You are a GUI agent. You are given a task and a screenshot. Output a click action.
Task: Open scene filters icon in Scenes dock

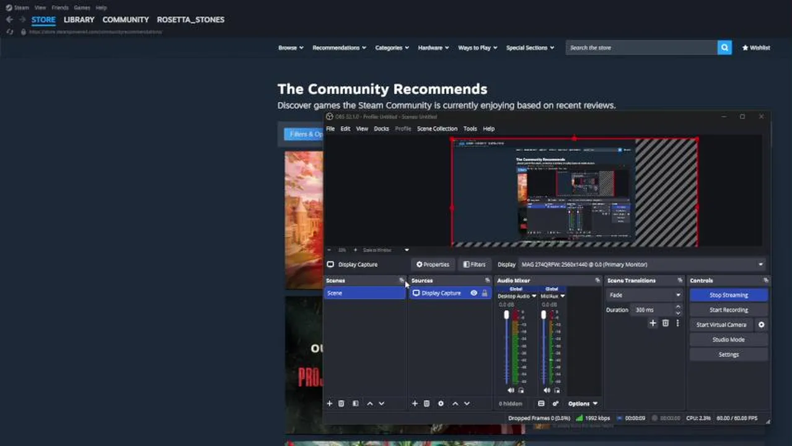point(356,404)
